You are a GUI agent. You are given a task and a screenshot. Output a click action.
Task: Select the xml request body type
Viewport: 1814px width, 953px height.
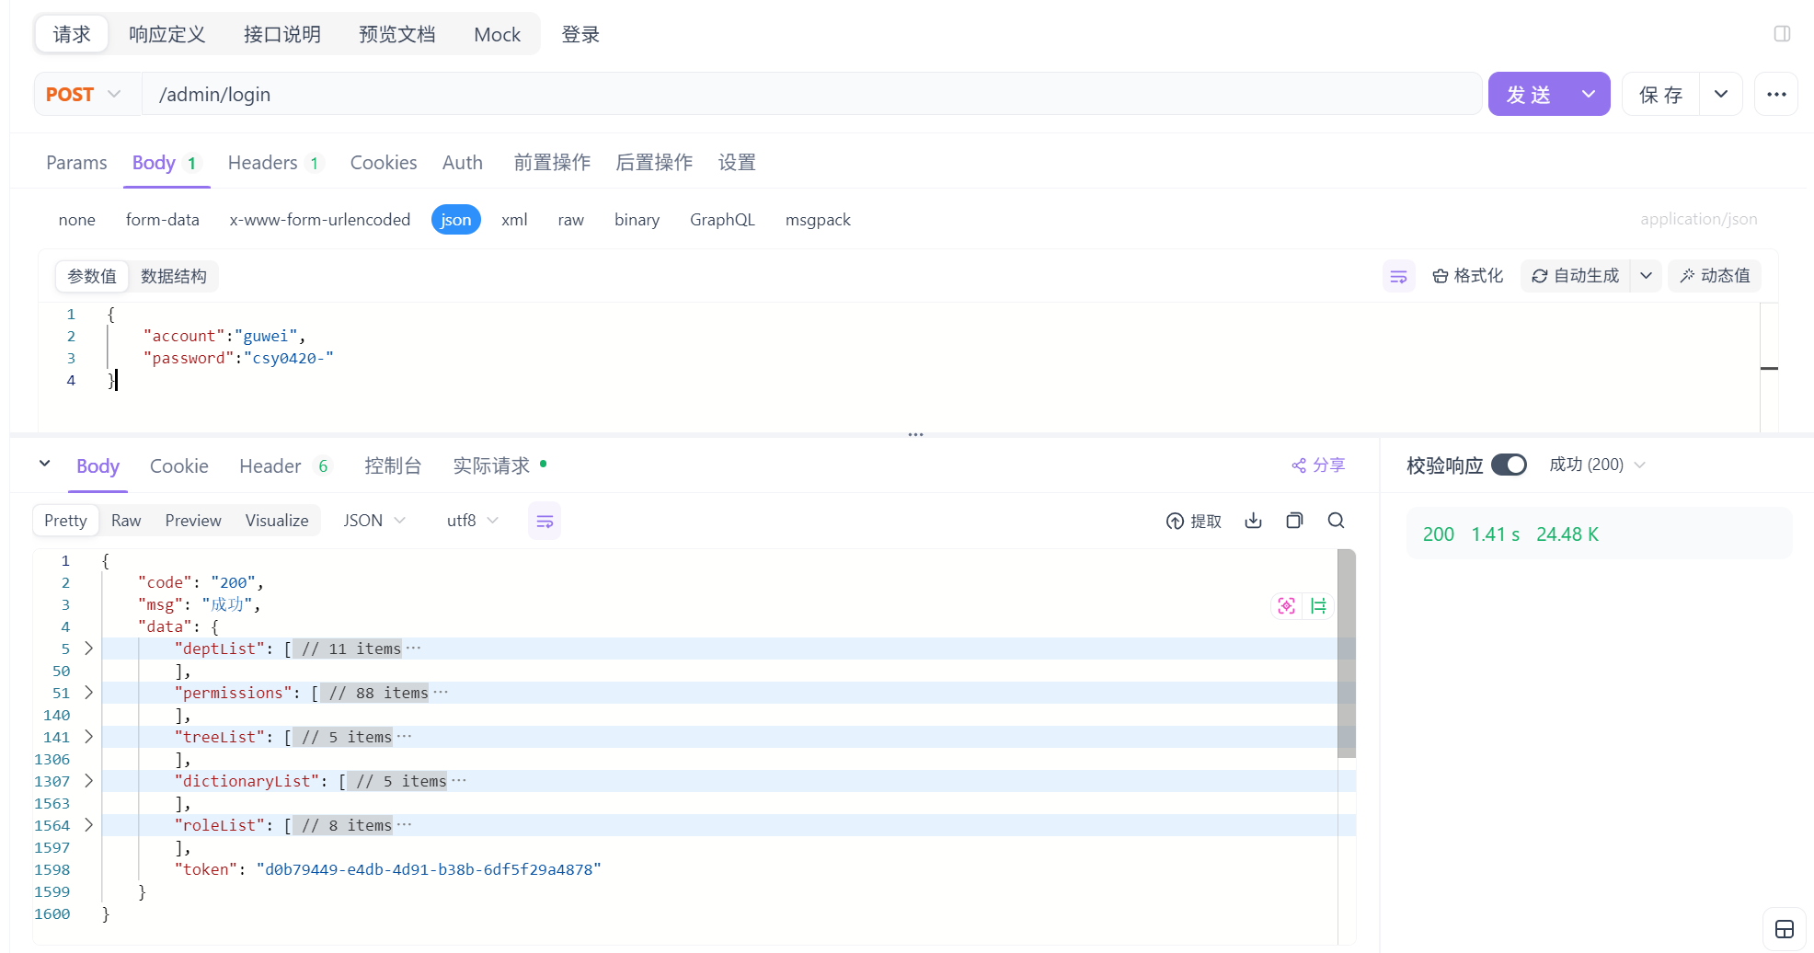click(x=514, y=220)
